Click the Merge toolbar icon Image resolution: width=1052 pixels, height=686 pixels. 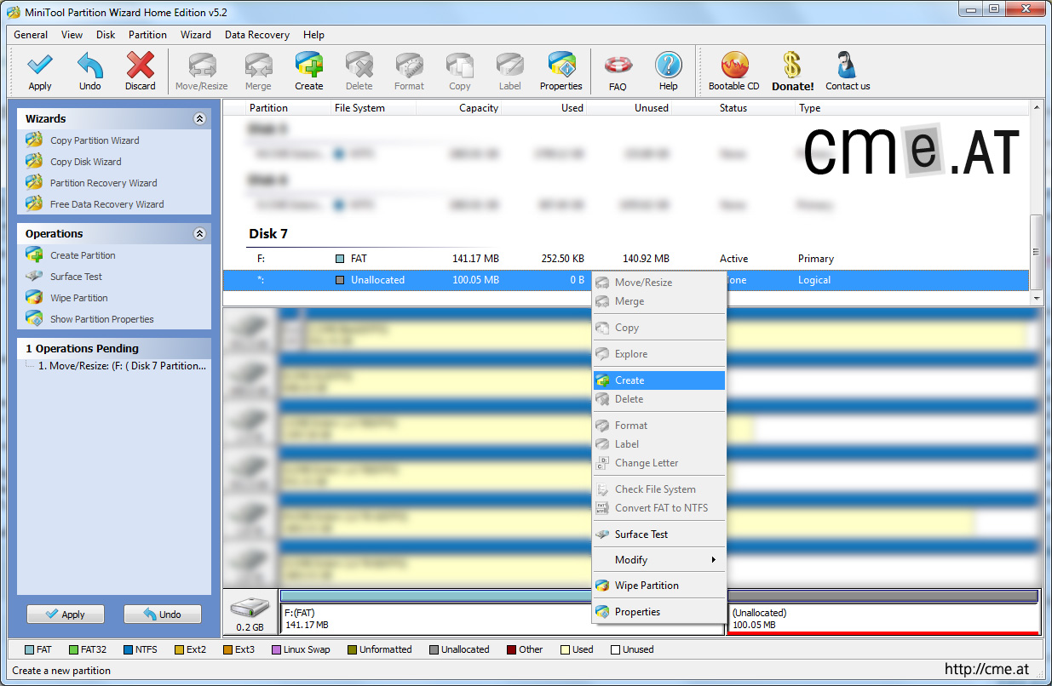click(x=258, y=66)
